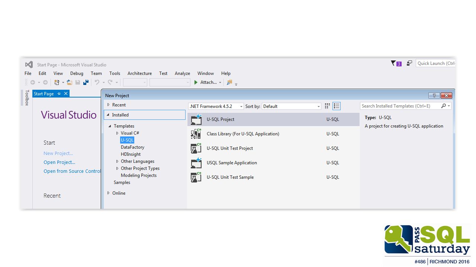Click the Navigate Backward arrow icon
Screen dimensions: 476x267
(33, 82)
